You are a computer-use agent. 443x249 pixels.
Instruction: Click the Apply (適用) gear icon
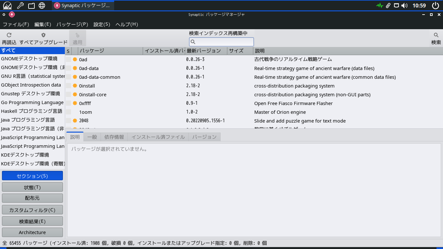coord(78,35)
